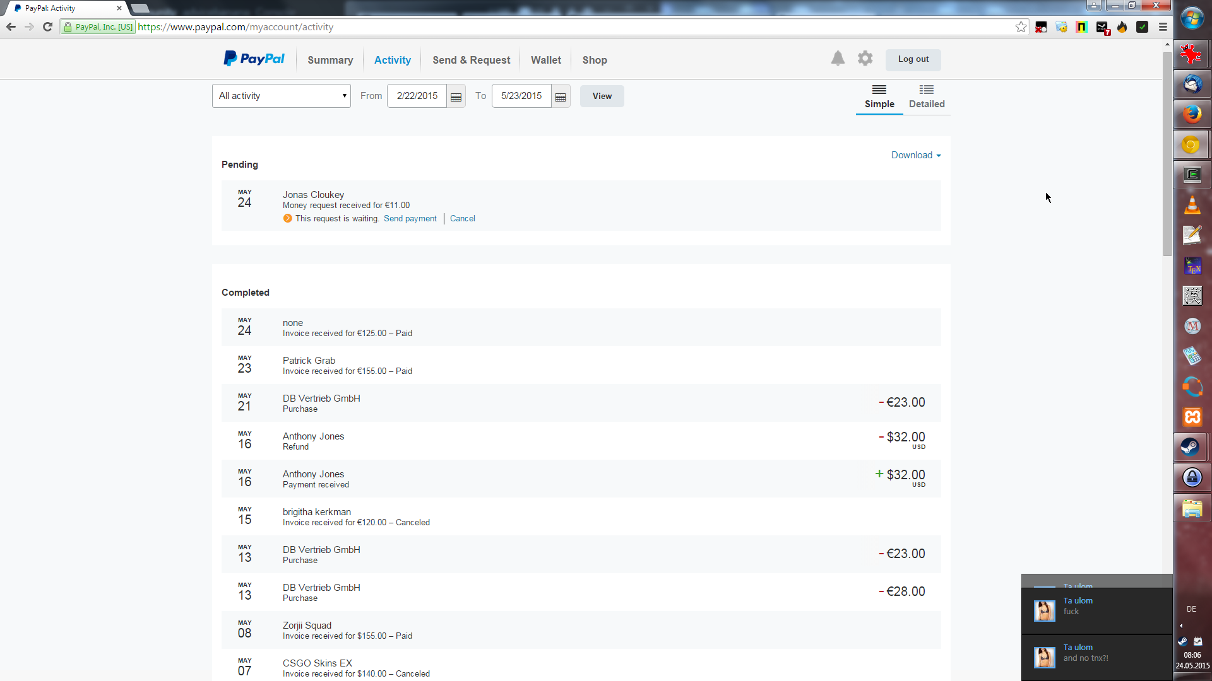Screen dimensions: 1212x681
Task: Launch Steam from the taskbar
Action: (x=1191, y=447)
